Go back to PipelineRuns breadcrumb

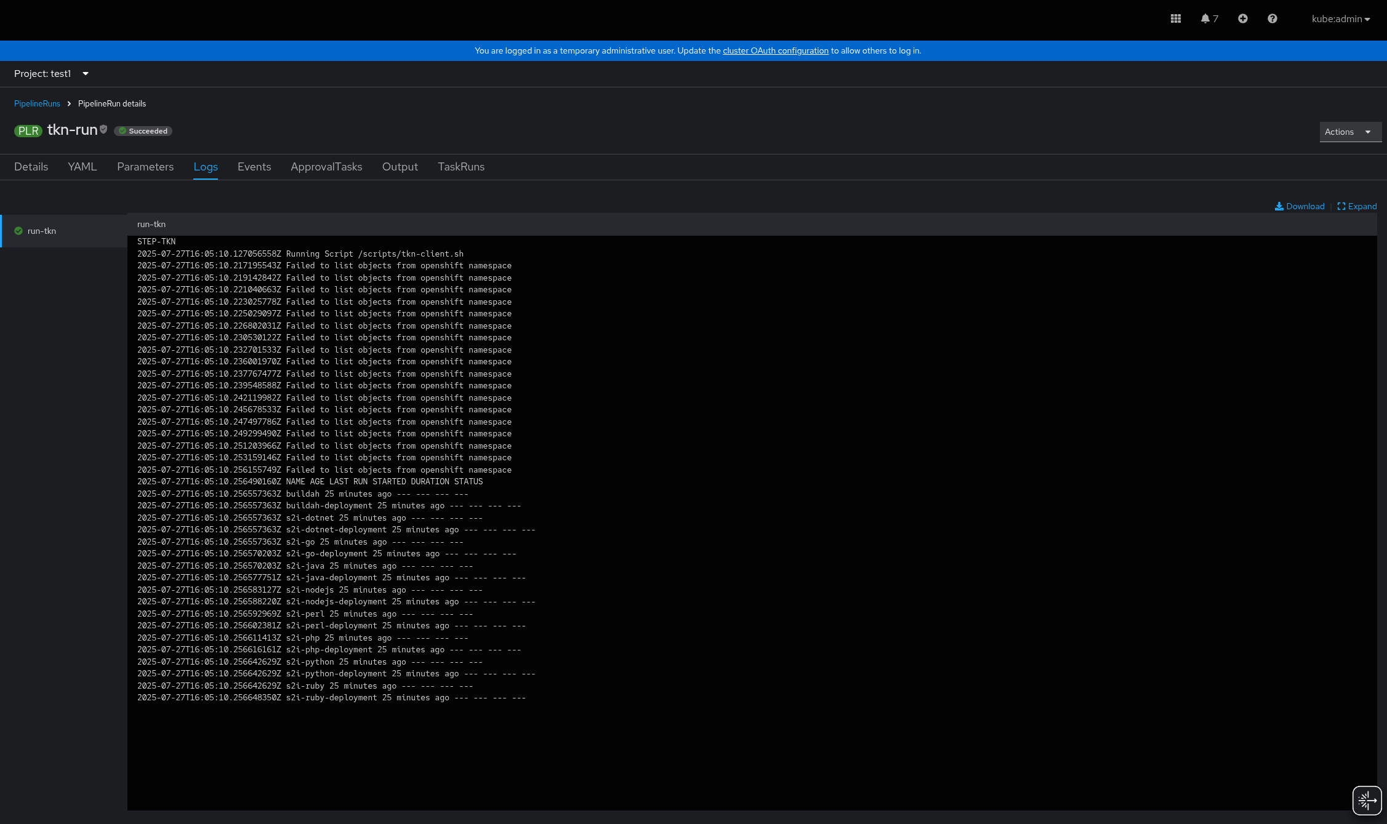(x=37, y=103)
